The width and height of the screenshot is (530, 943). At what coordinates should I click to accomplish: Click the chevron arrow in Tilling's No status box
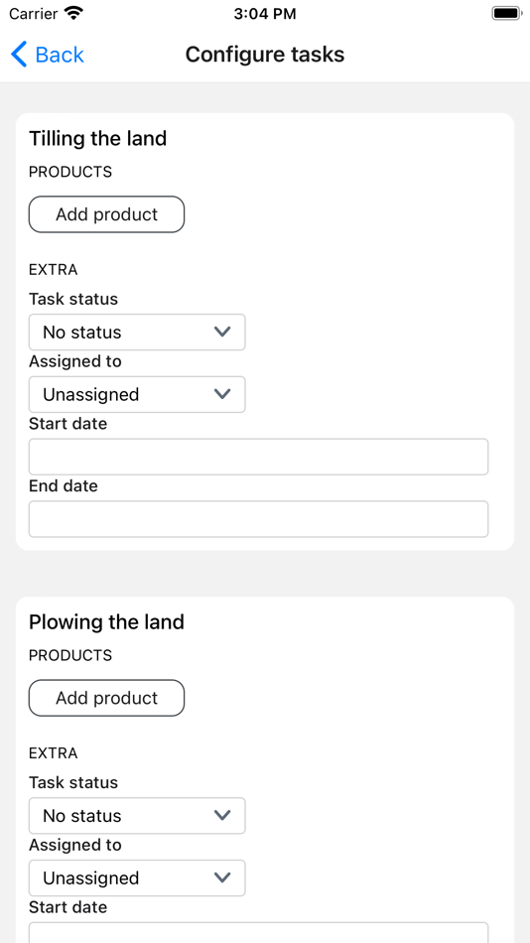222,332
